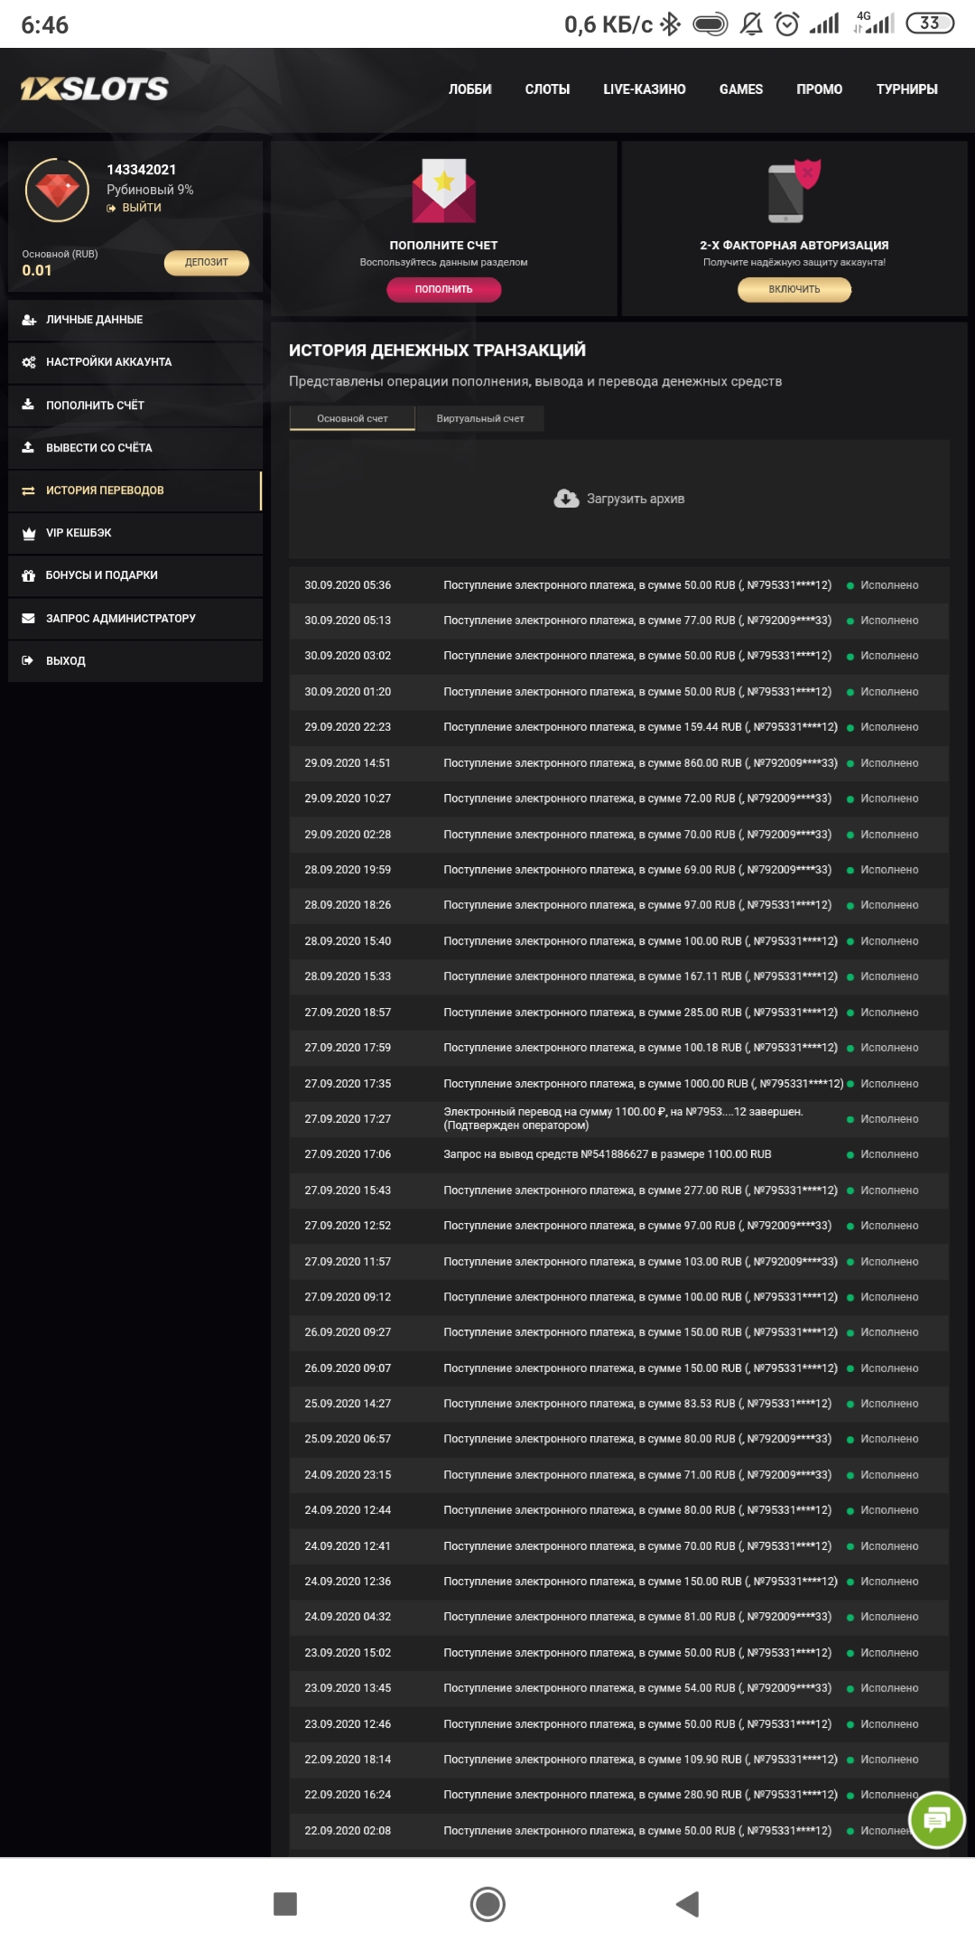The image size is (975, 1951).
Task: Click the ДЕПОЗИТ button
Action: (206, 262)
